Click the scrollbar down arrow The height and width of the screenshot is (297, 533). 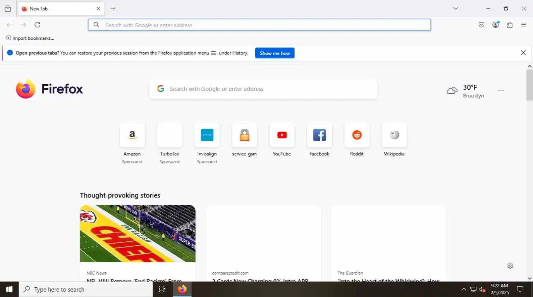(530, 278)
